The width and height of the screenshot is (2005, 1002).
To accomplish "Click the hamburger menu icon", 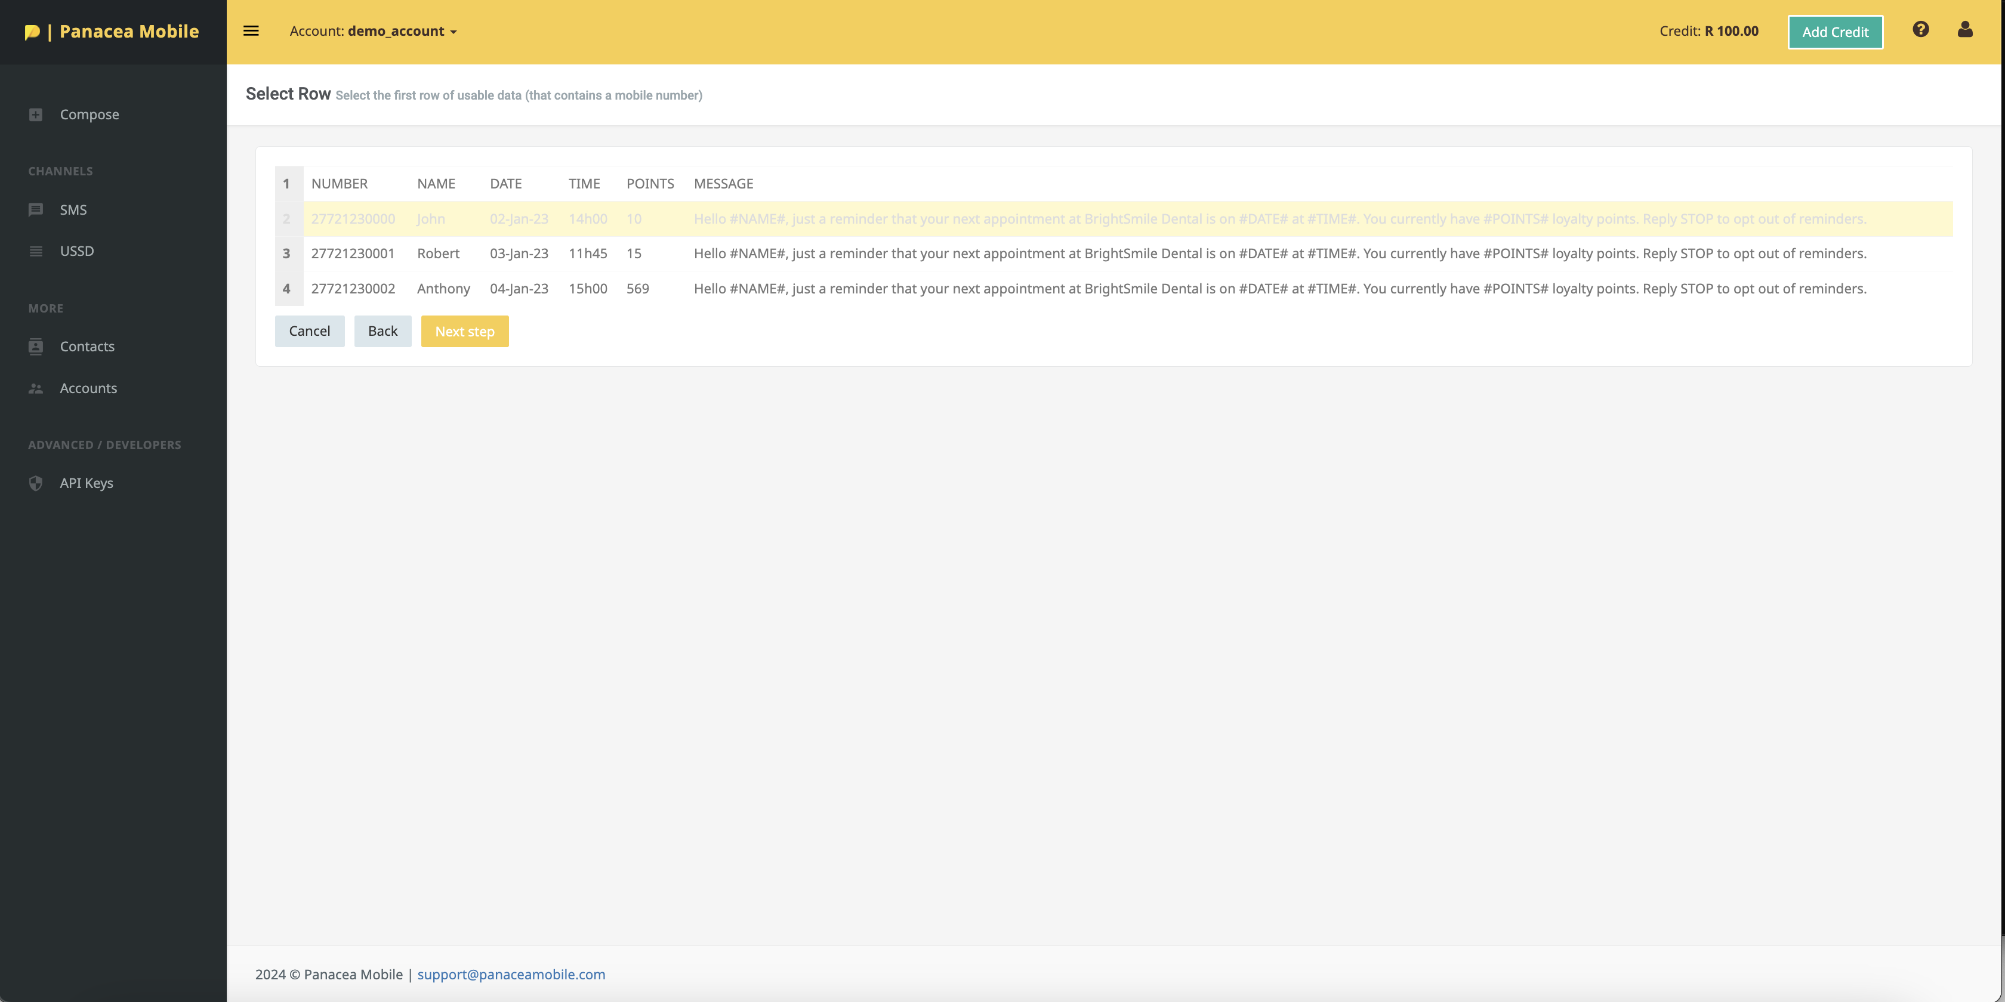I will tap(251, 31).
